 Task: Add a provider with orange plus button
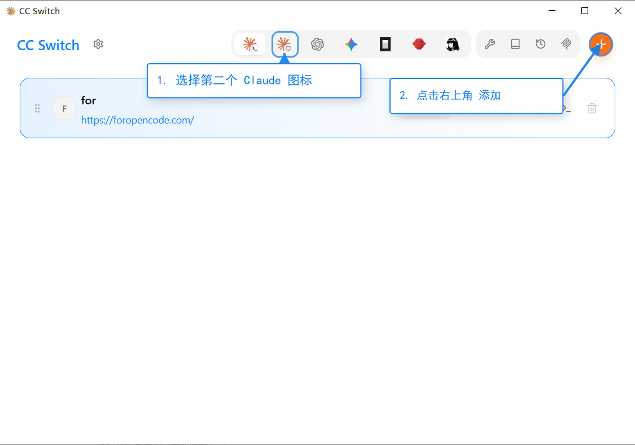click(x=601, y=45)
